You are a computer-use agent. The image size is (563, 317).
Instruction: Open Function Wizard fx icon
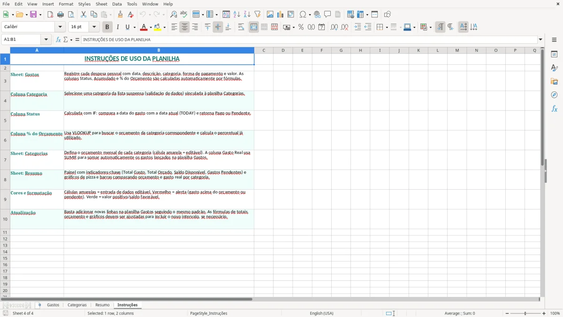[x=58, y=39]
